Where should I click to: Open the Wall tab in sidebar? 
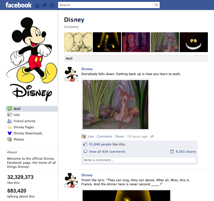32,109
